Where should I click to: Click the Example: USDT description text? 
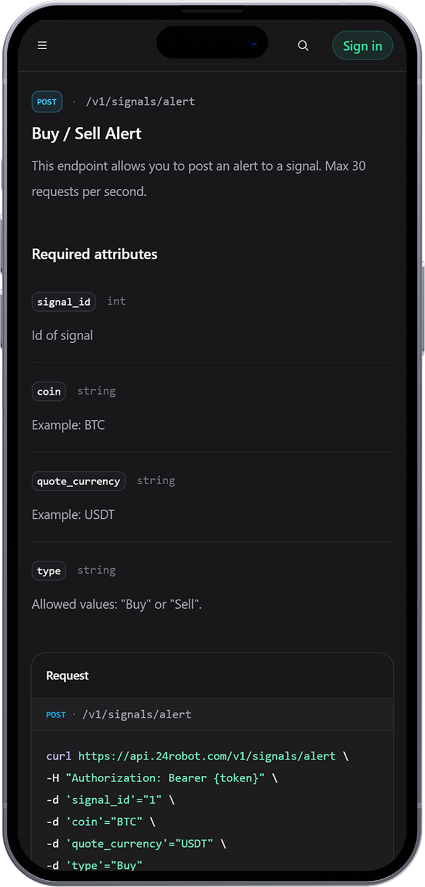click(73, 515)
